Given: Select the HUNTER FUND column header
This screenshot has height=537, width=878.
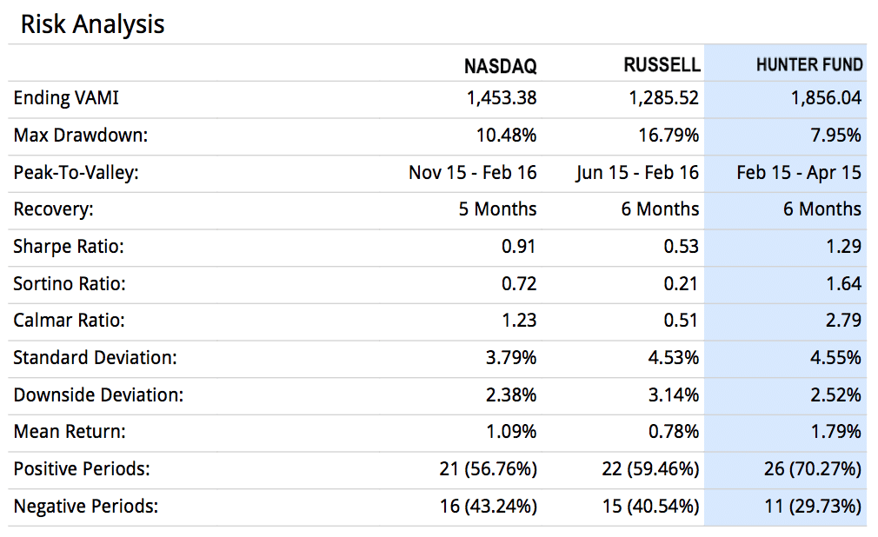Looking at the screenshot, I should 809,65.
